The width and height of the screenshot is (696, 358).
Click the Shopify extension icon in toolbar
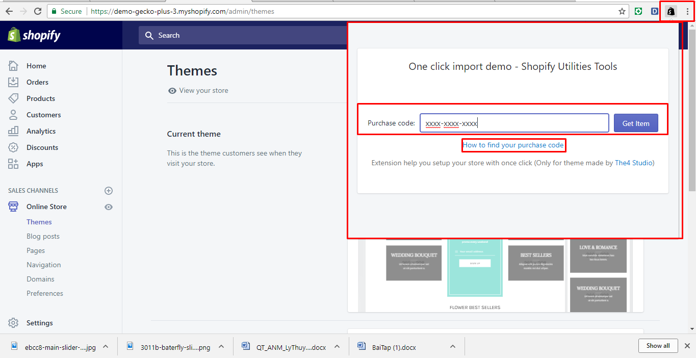(x=671, y=11)
